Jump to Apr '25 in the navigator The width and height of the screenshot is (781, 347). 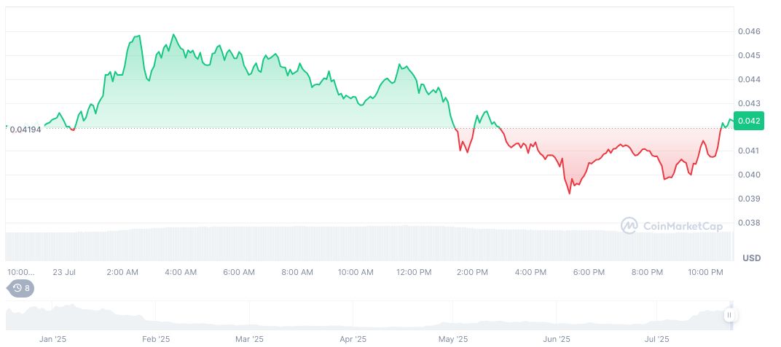(353, 339)
